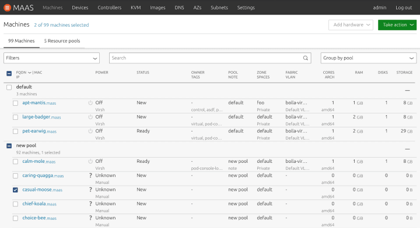Click unknown power icon for caring-quagga
This screenshot has width=420, height=228.
[x=90, y=176]
